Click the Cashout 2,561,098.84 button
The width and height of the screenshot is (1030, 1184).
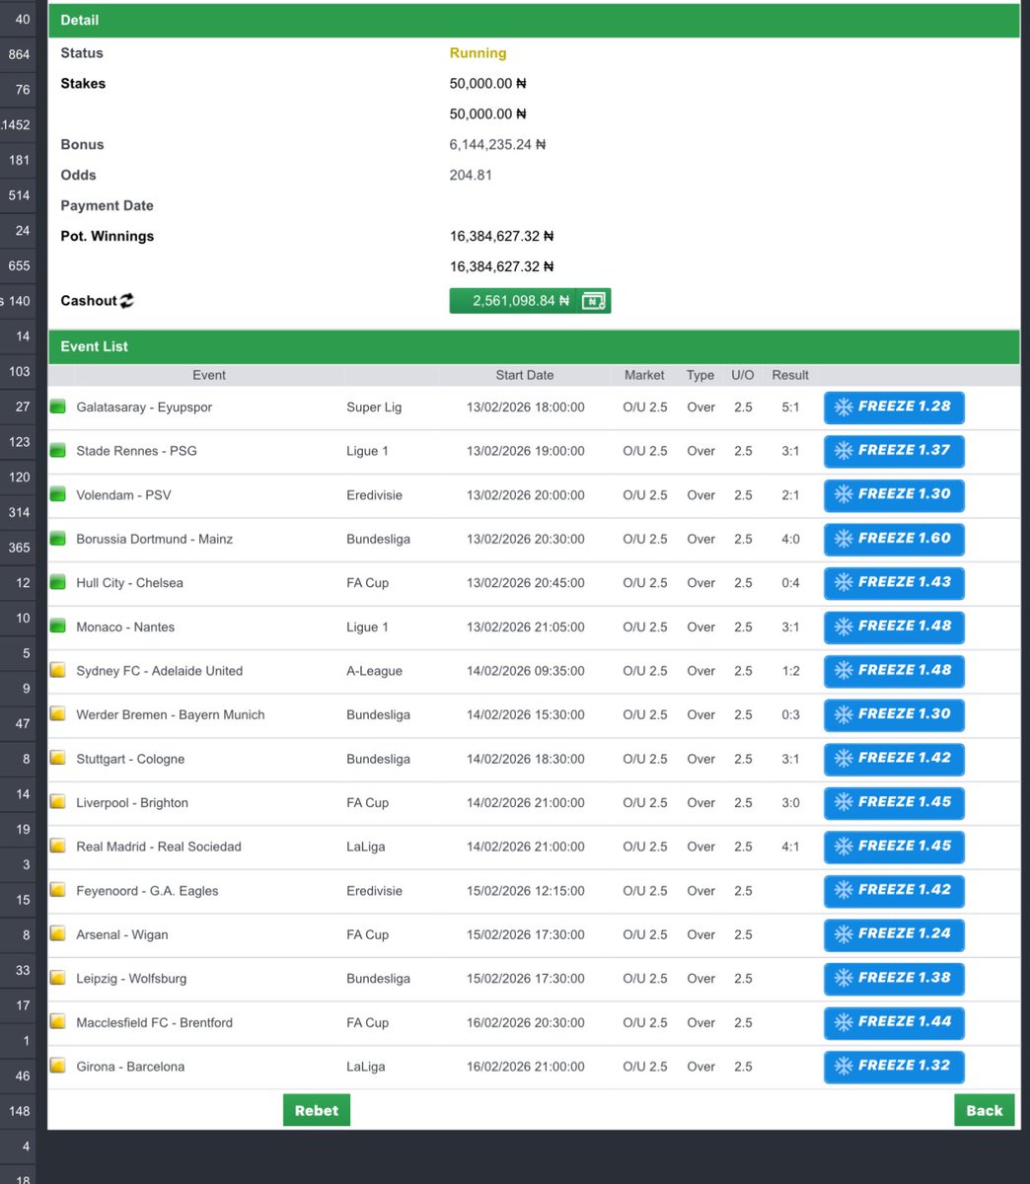(x=530, y=301)
